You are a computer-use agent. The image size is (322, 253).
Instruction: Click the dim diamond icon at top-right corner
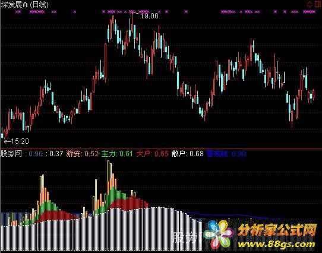click(x=310, y=4)
